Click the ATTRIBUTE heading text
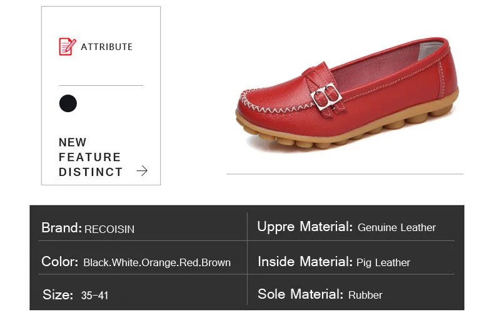Viewport: 494px width, 330px height. [x=106, y=47]
